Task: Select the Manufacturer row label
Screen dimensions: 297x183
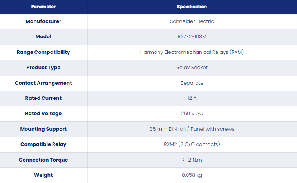Action: click(43, 21)
